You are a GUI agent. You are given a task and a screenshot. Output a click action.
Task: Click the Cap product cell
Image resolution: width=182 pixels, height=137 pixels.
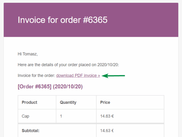(26, 116)
